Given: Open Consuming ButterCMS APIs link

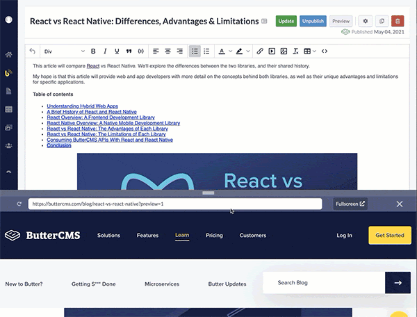Looking at the screenshot, I should (x=110, y=140).
